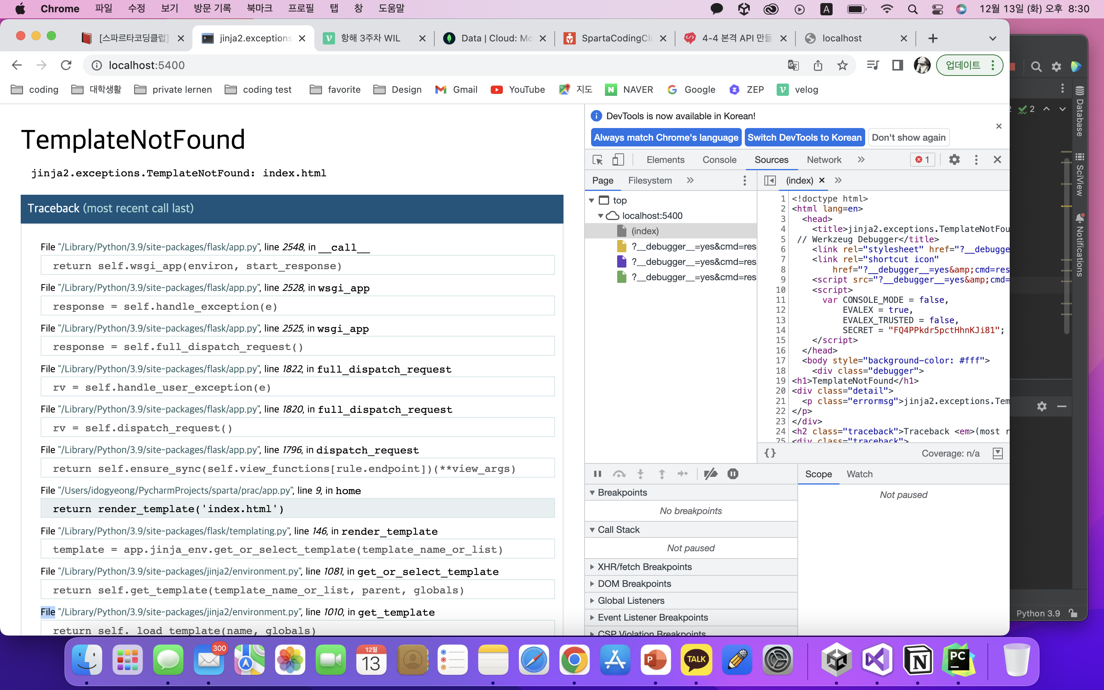Open the 북마크 menu in the menu bar
This screenshot has height=690, width=1104.
pyautogui.click(x=260, y=9)
